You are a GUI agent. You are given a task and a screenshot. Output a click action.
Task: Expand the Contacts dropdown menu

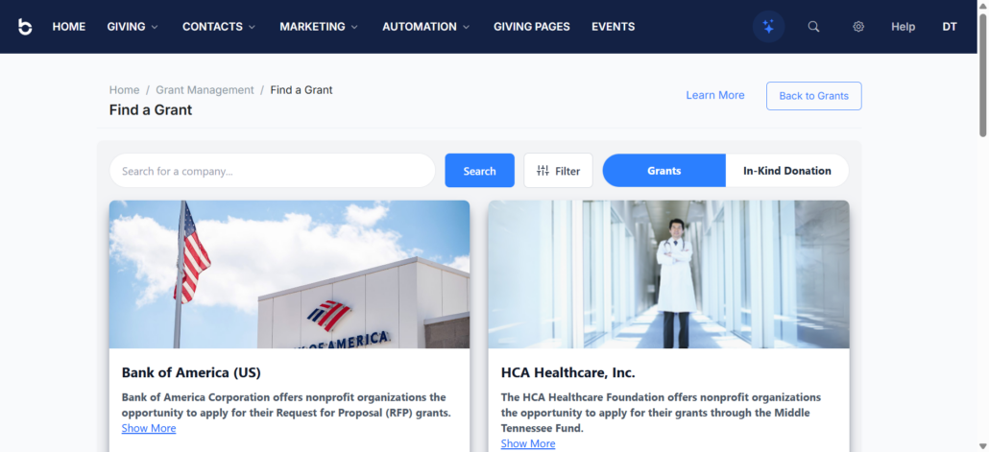click(219, 27)
